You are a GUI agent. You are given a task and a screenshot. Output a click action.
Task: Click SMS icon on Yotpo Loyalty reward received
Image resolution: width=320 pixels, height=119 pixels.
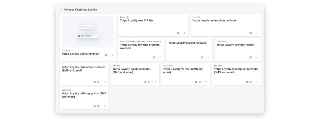pyautogui.click(x=202, y=57)
